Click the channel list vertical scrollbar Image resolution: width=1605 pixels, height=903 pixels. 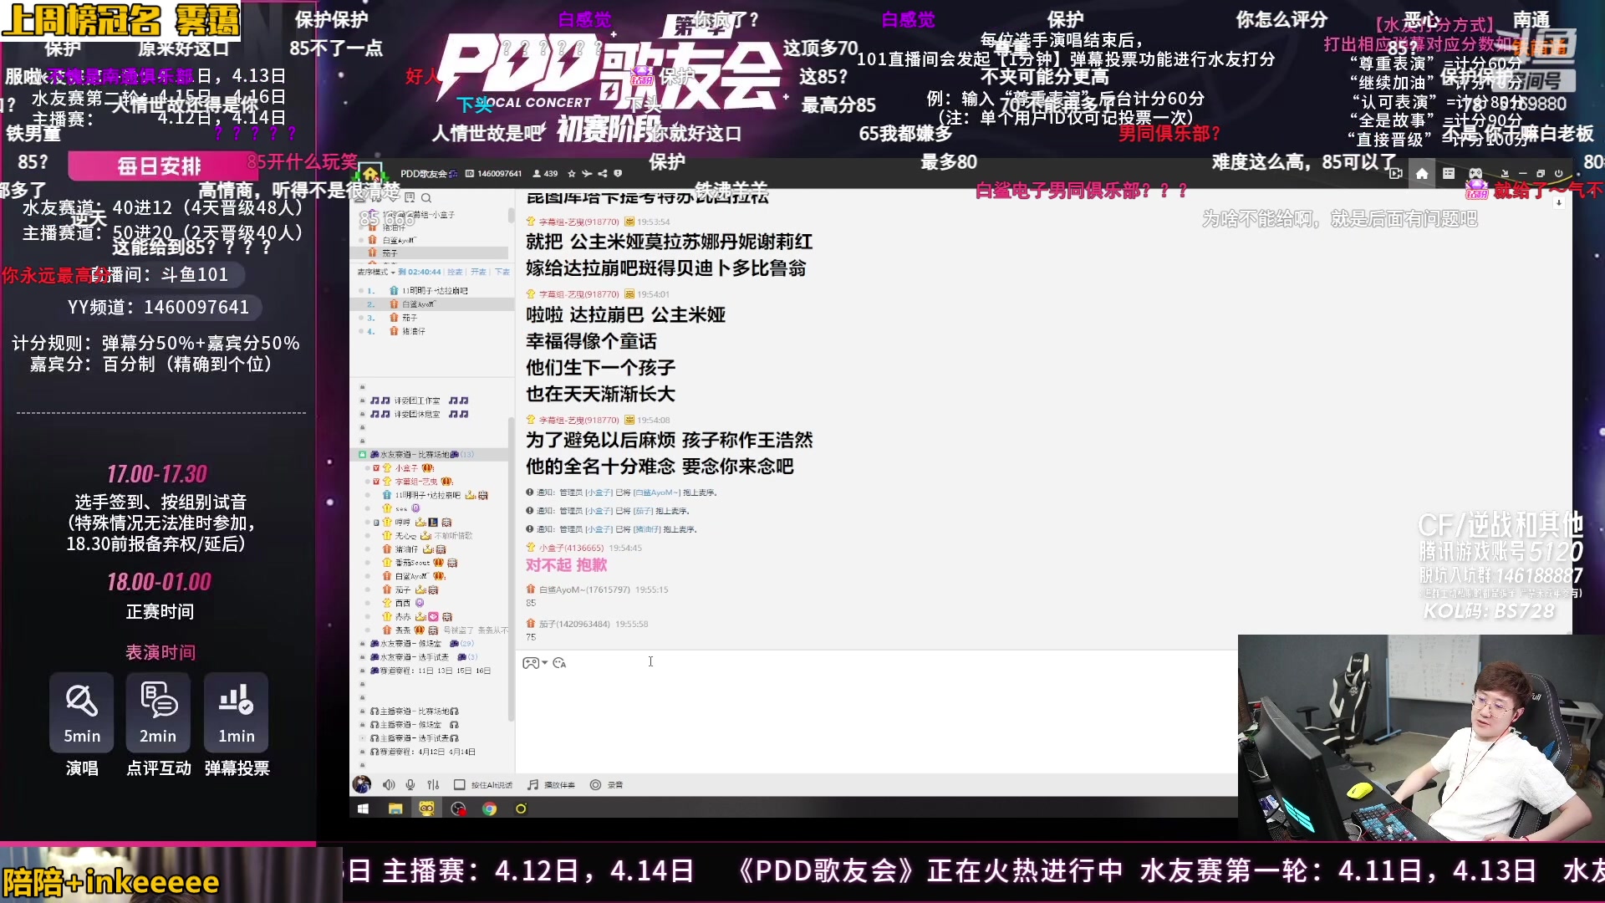(x=511, y=569)
